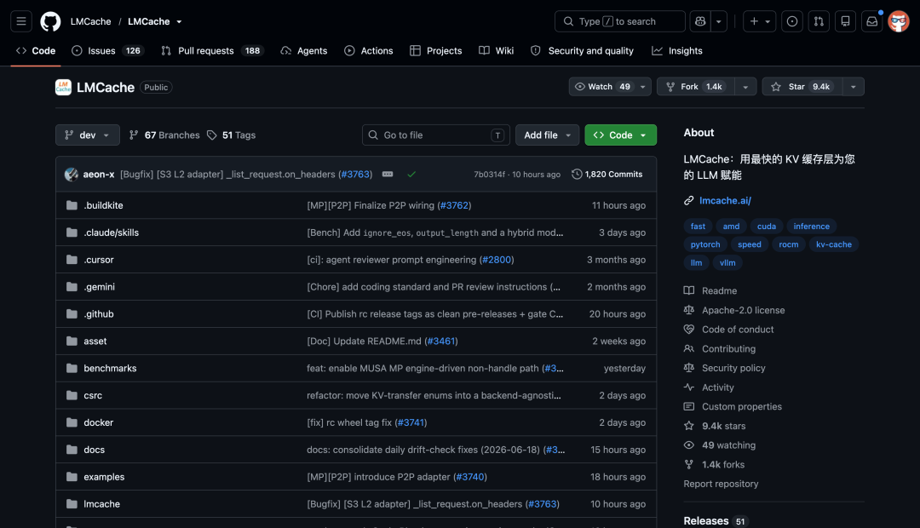This screenshot has width=920, height=528.
Task: Open commit hash 7b0314f
Action: [x=489, y=175]
